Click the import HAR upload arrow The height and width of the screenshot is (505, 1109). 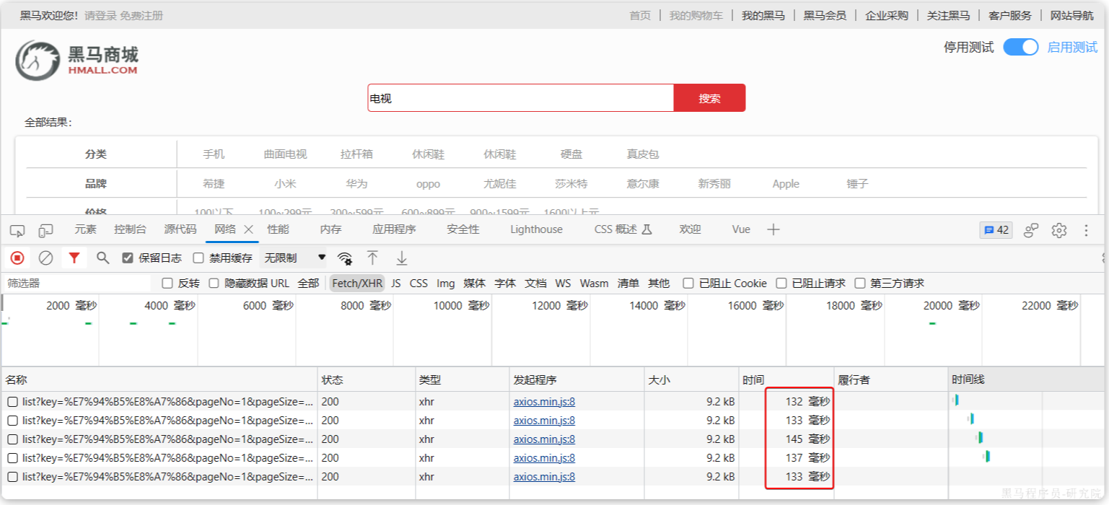[x=372, y=258]
